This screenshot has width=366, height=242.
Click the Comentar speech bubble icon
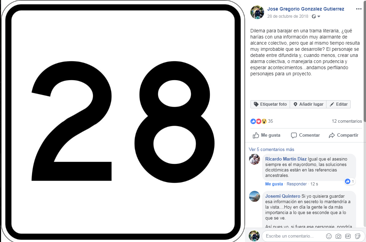pyautogui.click(x=294, y=135)
